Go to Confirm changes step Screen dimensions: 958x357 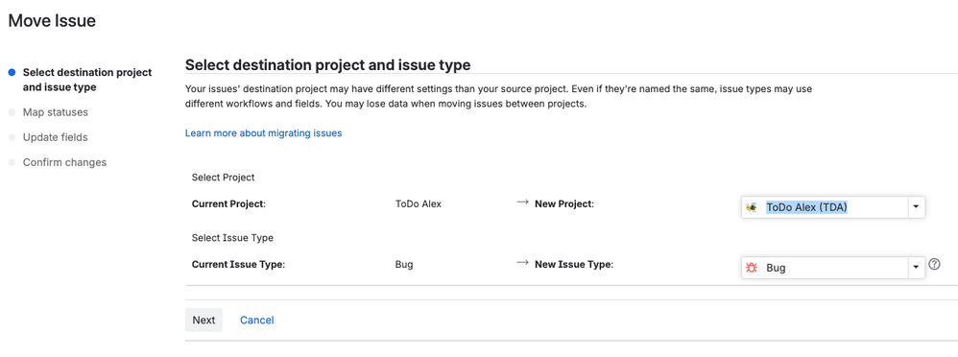(64, 162)
